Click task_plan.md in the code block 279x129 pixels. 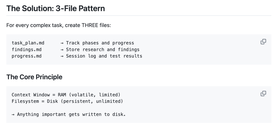tap(28, 43)
